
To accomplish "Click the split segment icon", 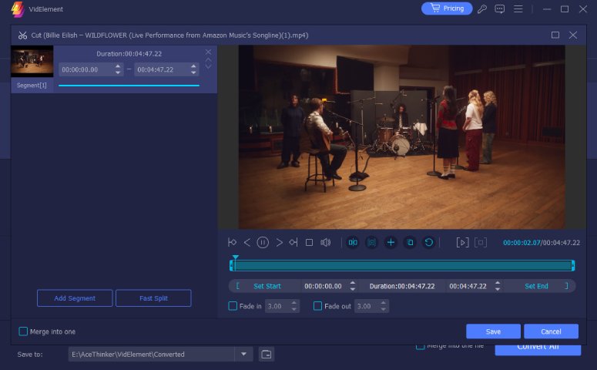I will (x=353, y=242).
